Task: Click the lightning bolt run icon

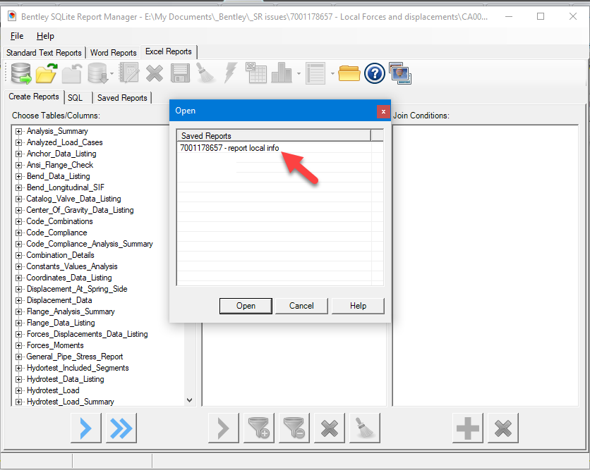Action: 230,73
